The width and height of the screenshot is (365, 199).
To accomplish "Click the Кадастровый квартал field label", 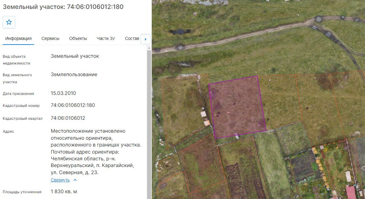I will click(22, 119).
